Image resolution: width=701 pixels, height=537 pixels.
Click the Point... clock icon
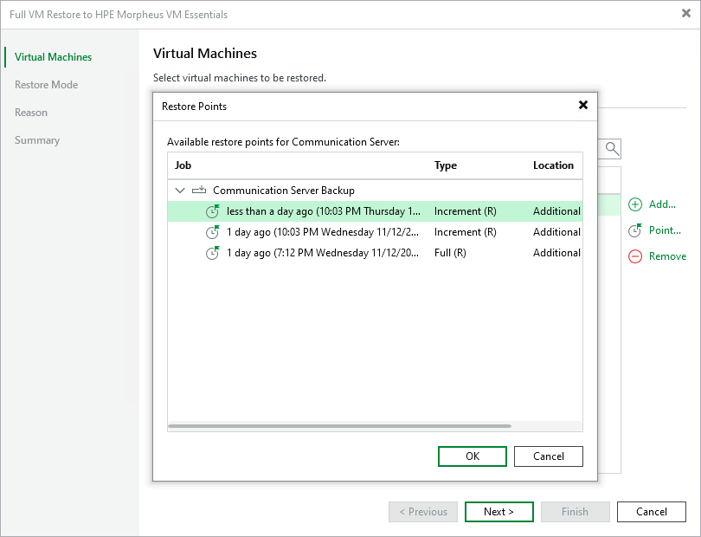635,230
